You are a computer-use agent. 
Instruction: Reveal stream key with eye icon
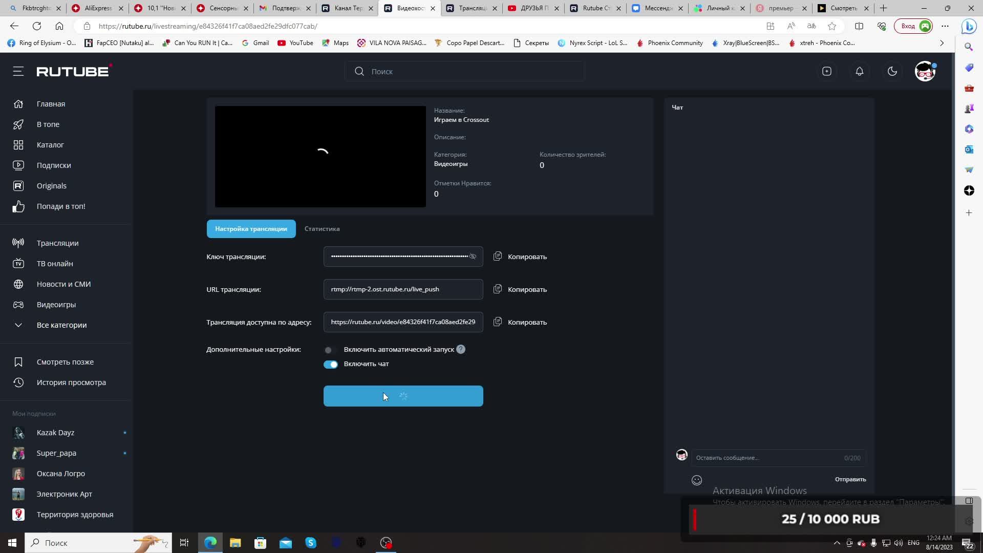(x=473, y=257)
